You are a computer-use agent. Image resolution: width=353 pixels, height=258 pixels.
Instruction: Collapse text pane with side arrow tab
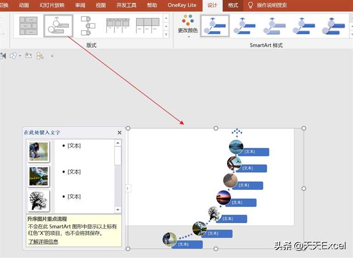coord(128,188)
